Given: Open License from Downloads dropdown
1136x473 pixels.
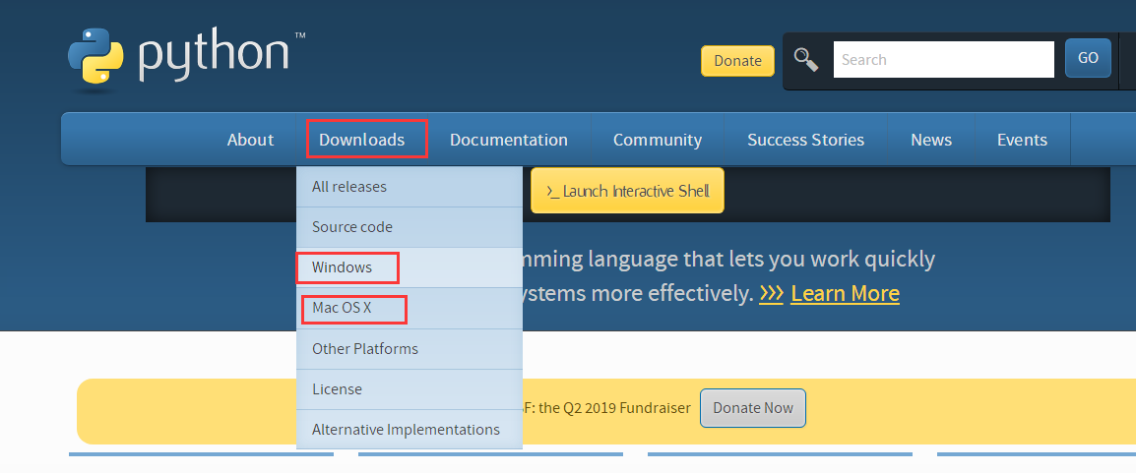Looking at the screenshot, I should (410, 389).
